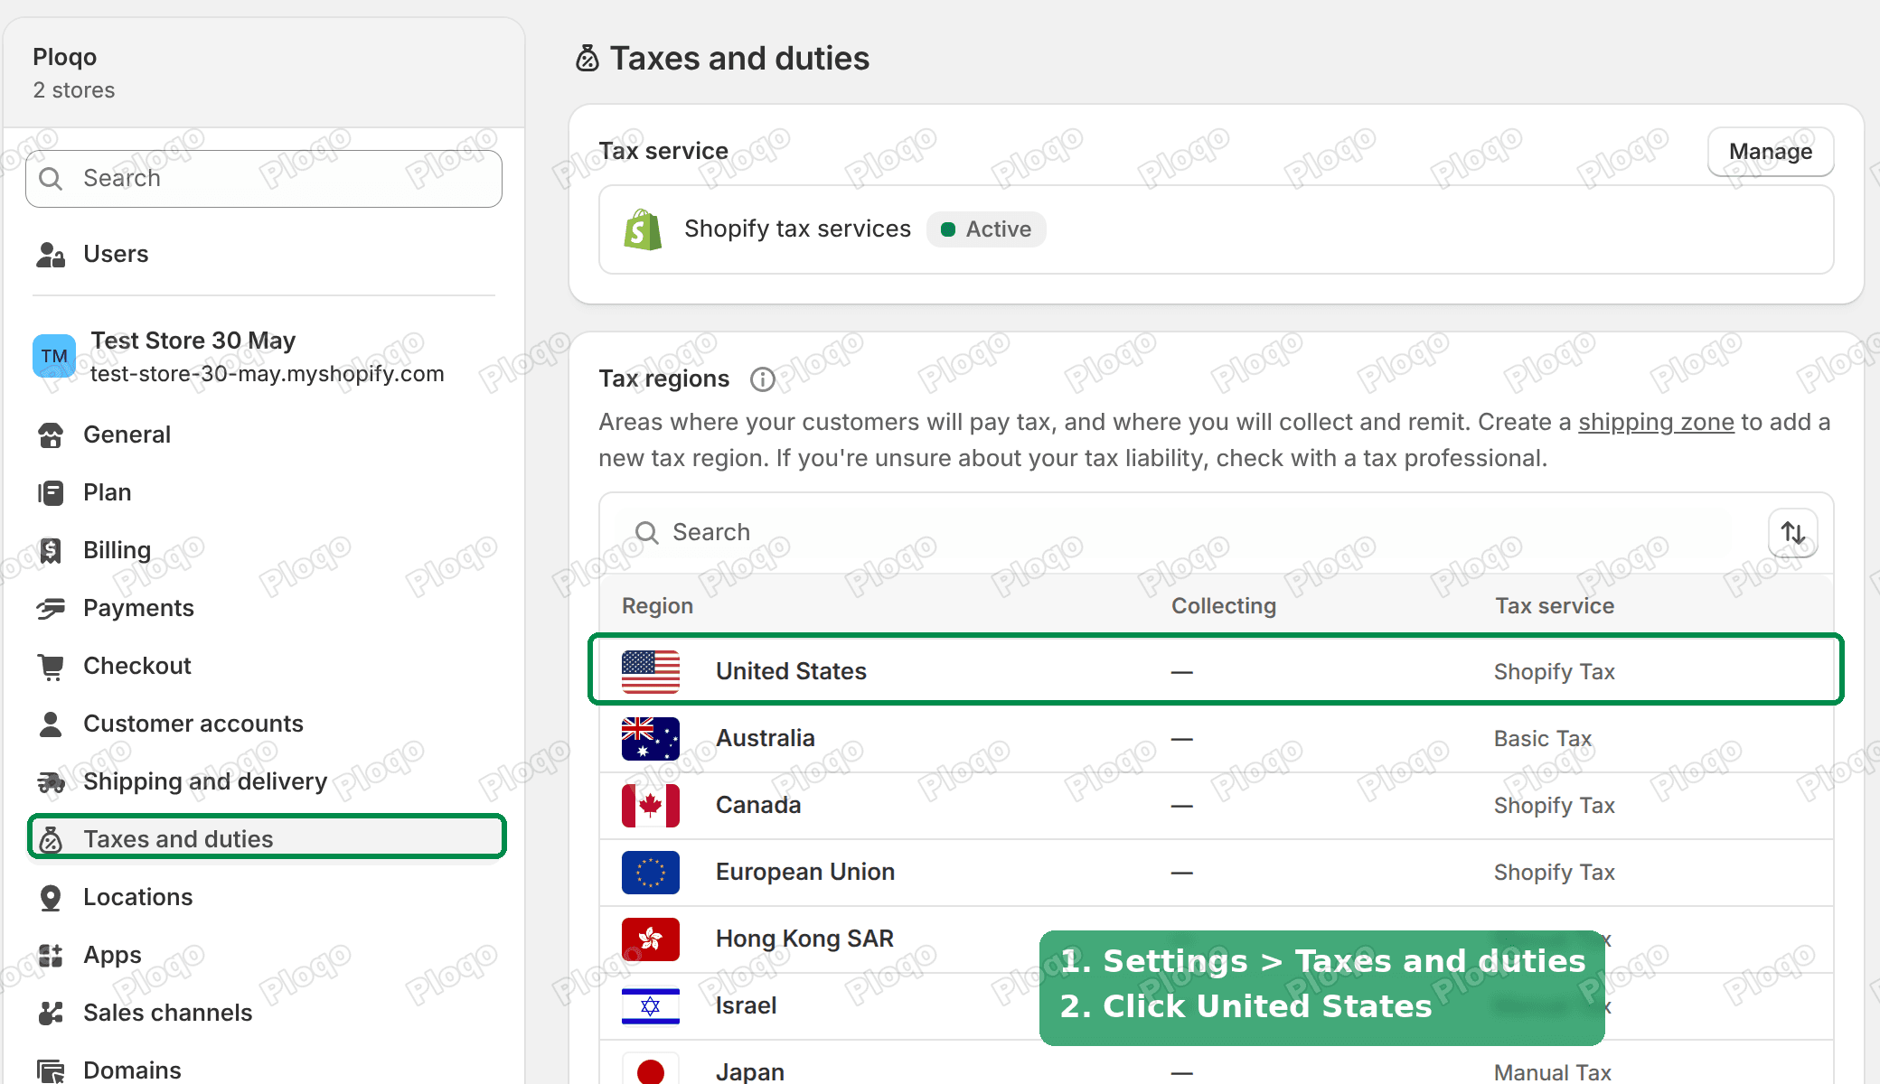Click the Canada flag
Viewport: 1880px width, 1084px height.
click(651, 806)
